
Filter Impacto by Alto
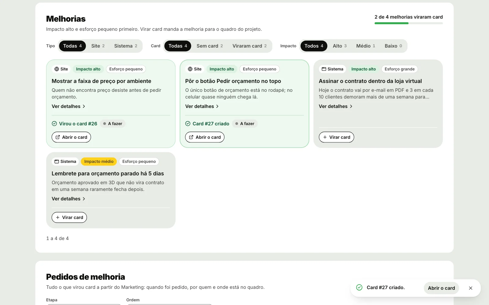(x=340, y=46)
